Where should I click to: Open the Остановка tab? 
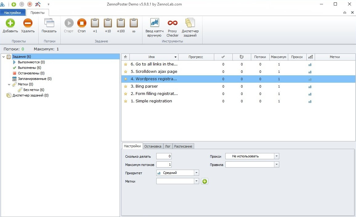point(153,146)
